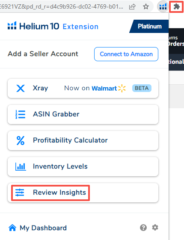Click the Review Insights sliders icon

tap(20, 193)
